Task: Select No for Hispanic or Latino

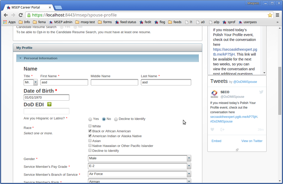Action: [104, 119]
